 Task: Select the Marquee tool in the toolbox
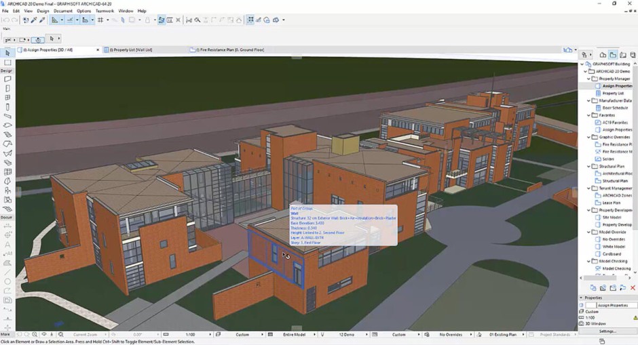point(7,62)
